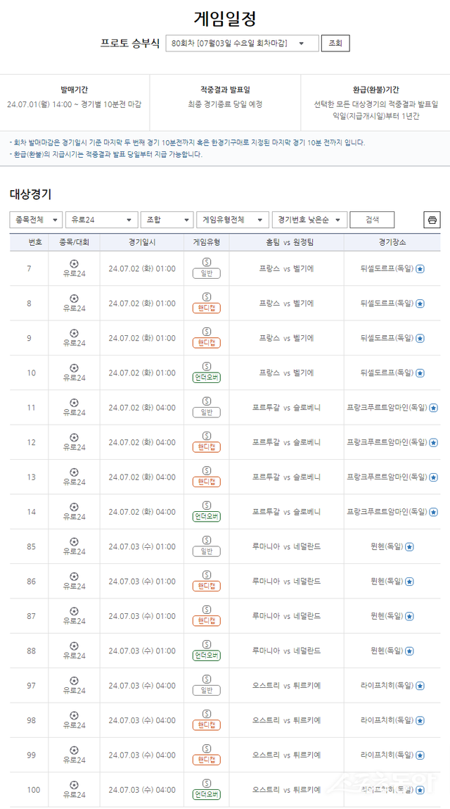Click the 핸디캡 badge in match 8 row
The image size is (450, 809).
[206, 308]
